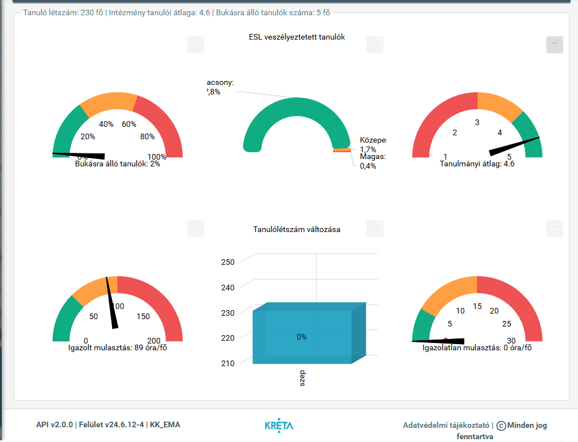
Task: Open the options menu above the Bukásra álló tanulók gauge
Action: coord(195,44)
